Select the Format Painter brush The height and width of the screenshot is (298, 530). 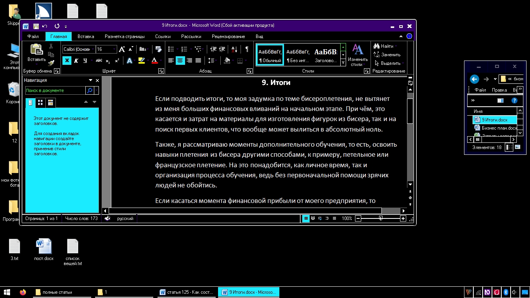[x=51, y=63]
